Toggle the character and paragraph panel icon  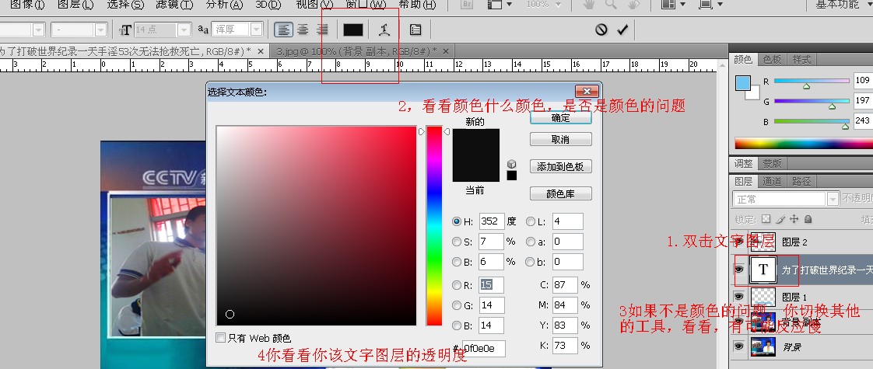point(415,30)
